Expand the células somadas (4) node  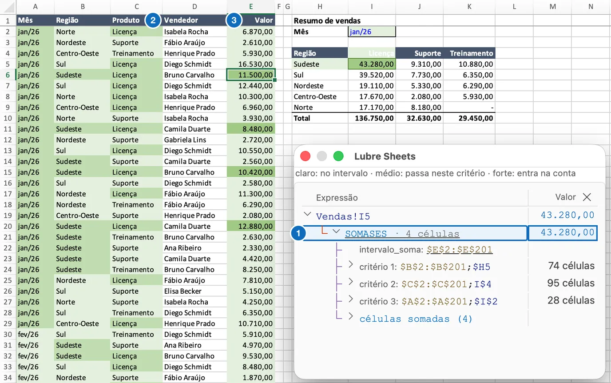tap(351, 317)
